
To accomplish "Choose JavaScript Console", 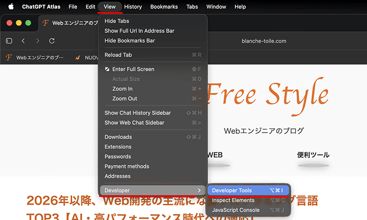I will 249,210.
